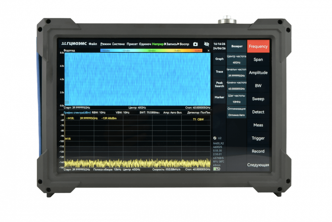Click the T1 C&W trace label
This screenshot has height=222, width=332.
tap(198, 119)
